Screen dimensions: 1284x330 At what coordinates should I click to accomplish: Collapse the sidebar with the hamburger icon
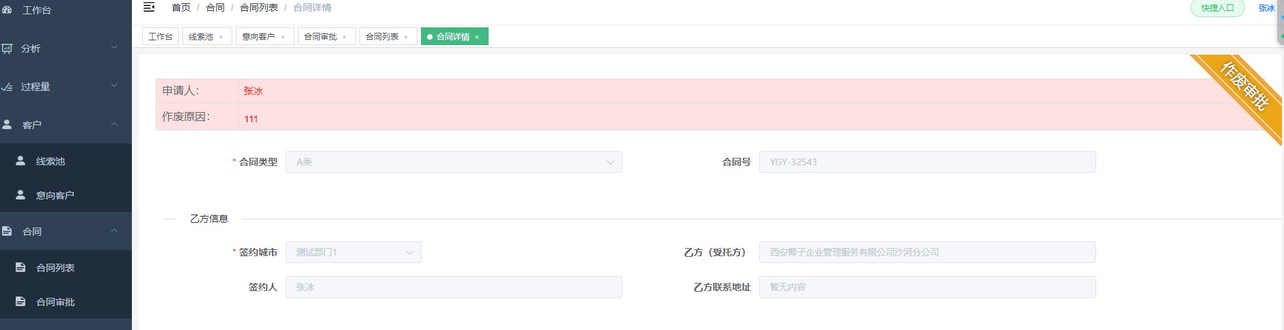149,8
